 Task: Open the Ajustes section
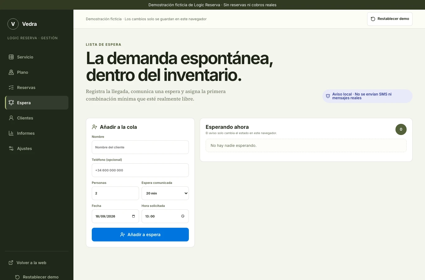click(x=37, y=148)
